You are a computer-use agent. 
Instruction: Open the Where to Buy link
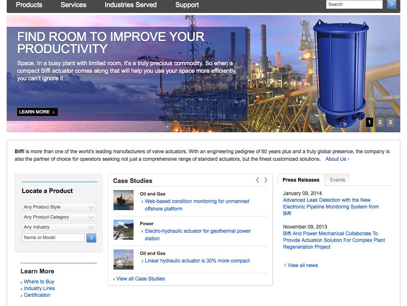[x=39, y=282]
